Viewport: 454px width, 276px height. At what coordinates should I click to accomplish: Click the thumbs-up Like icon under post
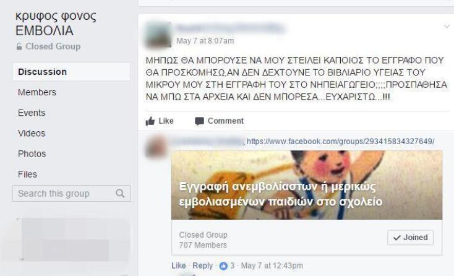pyautogui.click(x=150, y=121)
